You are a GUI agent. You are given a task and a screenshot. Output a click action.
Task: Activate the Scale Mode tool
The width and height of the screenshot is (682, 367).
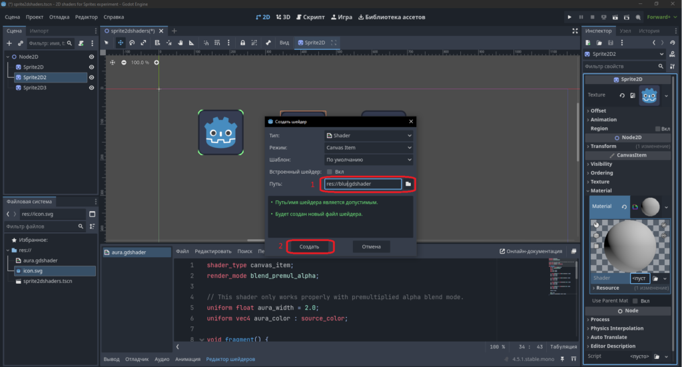143,43
